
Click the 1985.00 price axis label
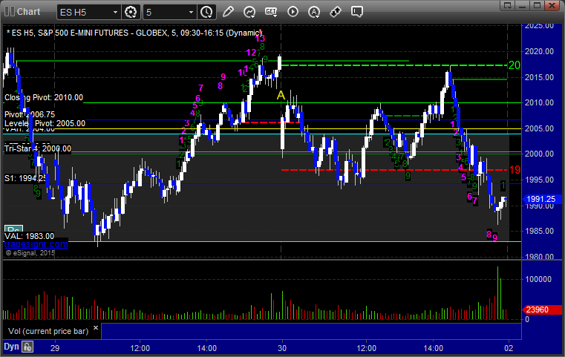[x=539, y=231]
